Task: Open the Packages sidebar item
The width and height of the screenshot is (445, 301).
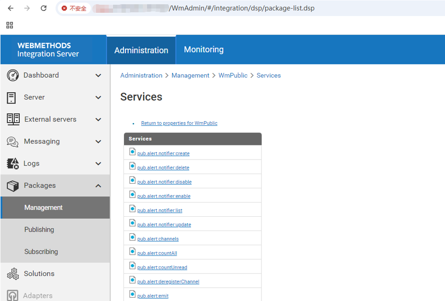Action: pyautogui.click(x=55, y=186)
